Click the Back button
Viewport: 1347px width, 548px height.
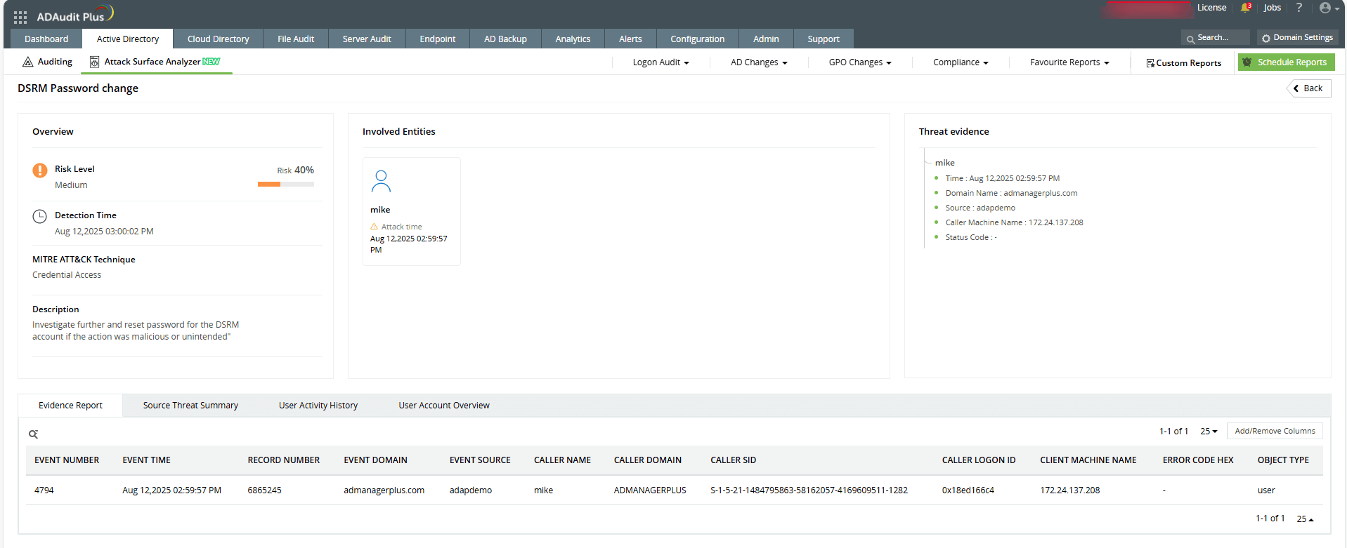pos(1308,88)
